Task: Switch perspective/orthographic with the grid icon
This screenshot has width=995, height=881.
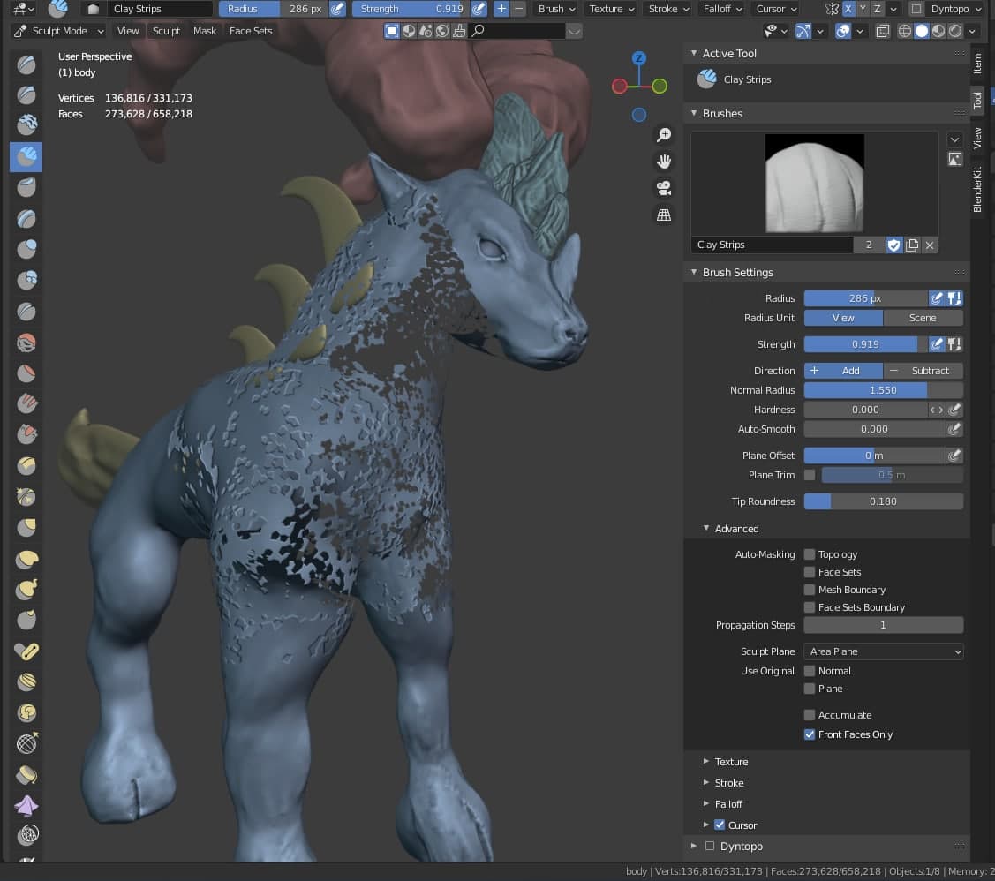Action: click(x=664, y=215)
